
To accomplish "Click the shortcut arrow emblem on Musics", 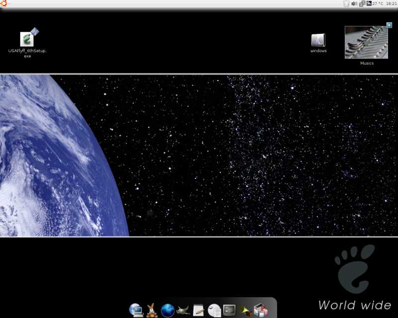I will 389,25.
